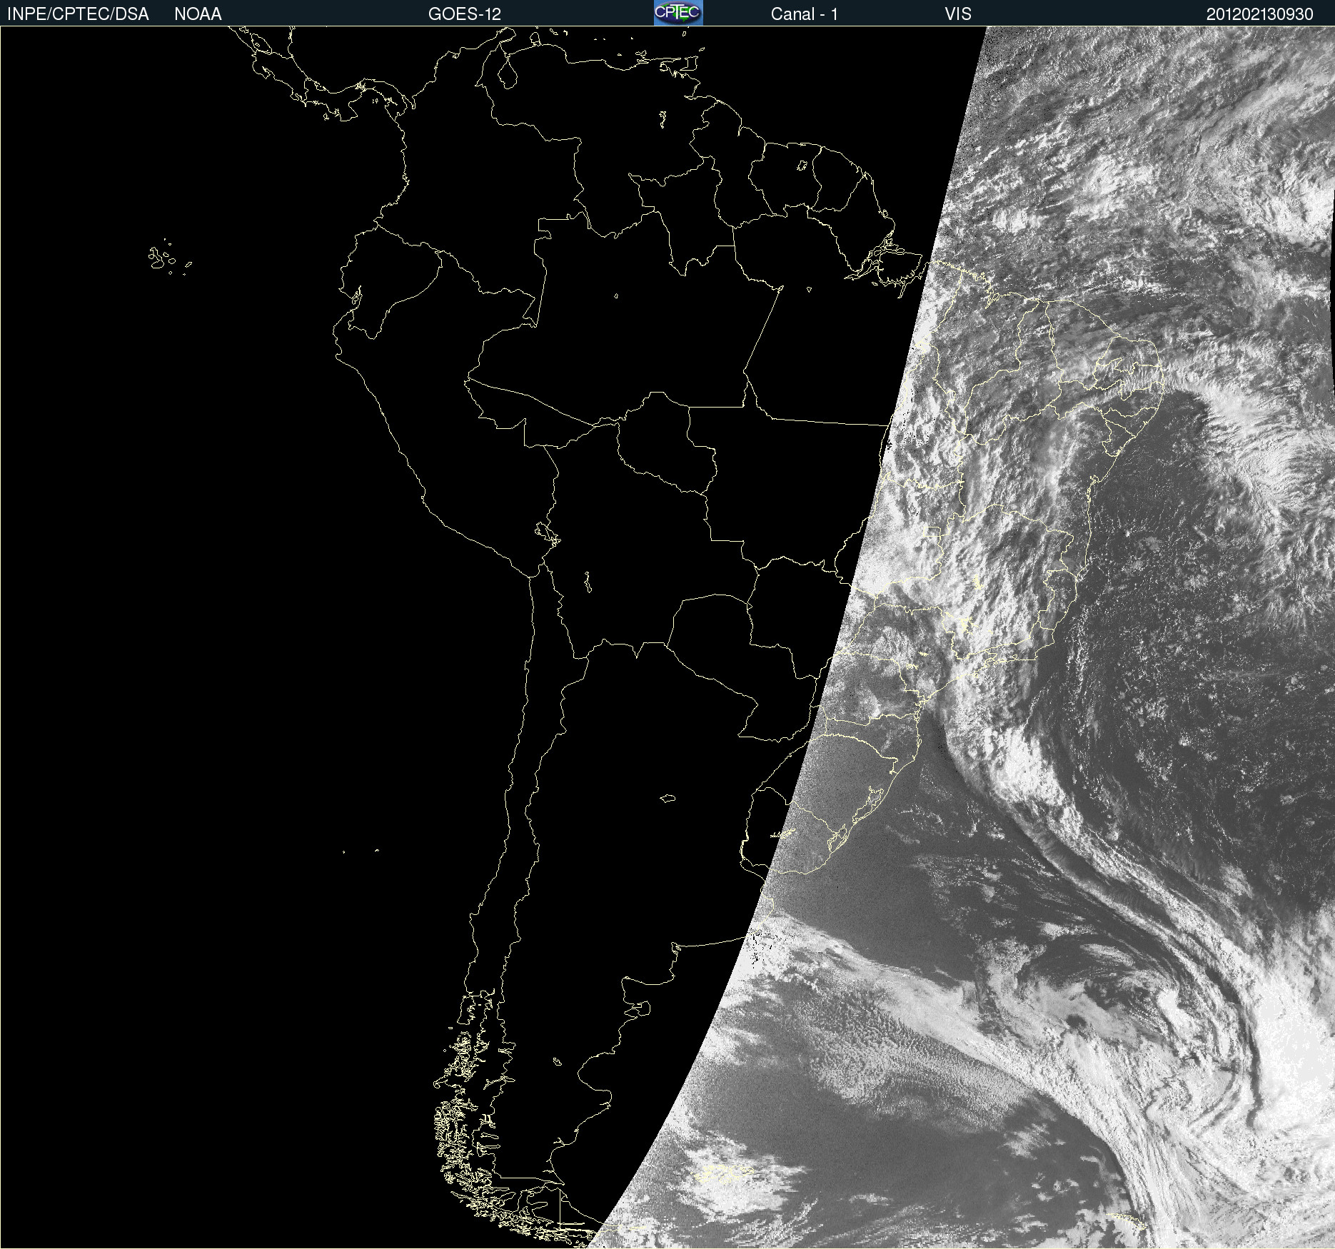Click the GOES-12 satellite label
This screenshot has width=1335, height=1249.
(465, 14)
